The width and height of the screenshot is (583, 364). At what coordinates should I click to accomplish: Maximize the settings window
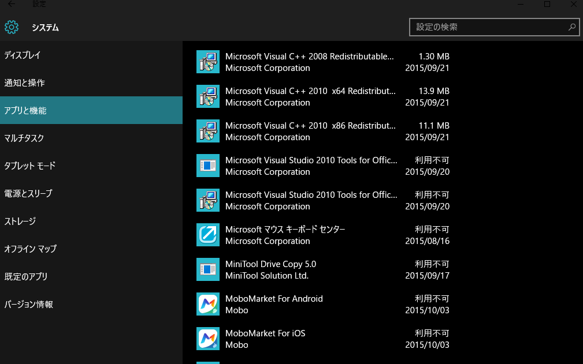(x=547, y=3)
